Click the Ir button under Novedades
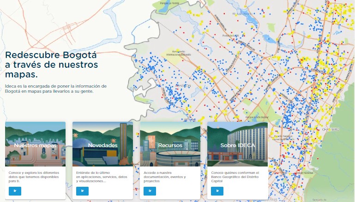 click(x=83, y=191)
